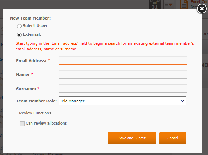208x155 pixels.
Task: Tick the Can review allocations checkbox
Action: pos(22,124)
